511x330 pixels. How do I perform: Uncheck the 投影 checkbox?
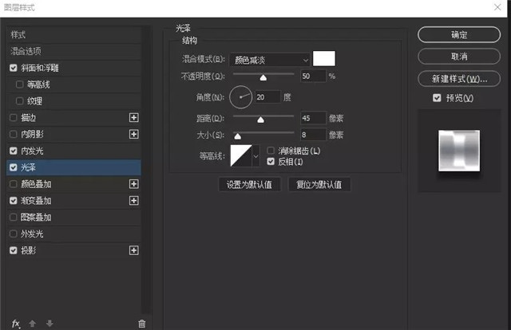(14, 250)
